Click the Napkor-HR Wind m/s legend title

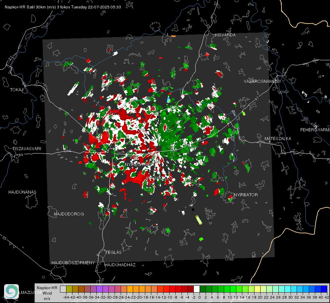tap(47, 293)
